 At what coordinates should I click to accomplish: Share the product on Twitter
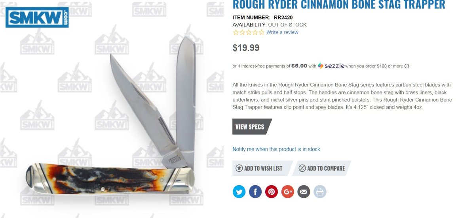(239, 192)
